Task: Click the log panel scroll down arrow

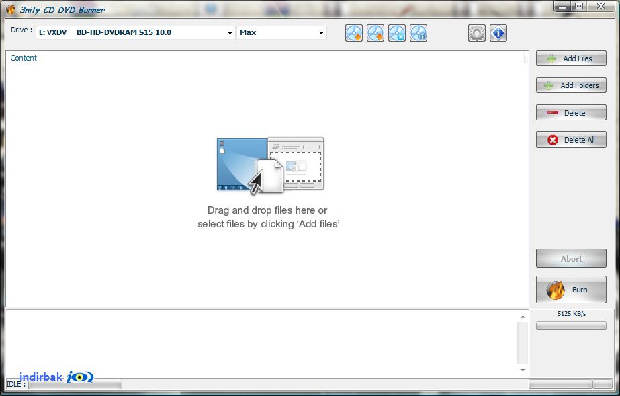Action: 523,370
